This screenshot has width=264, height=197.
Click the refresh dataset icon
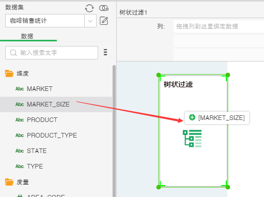pos(89,8)
